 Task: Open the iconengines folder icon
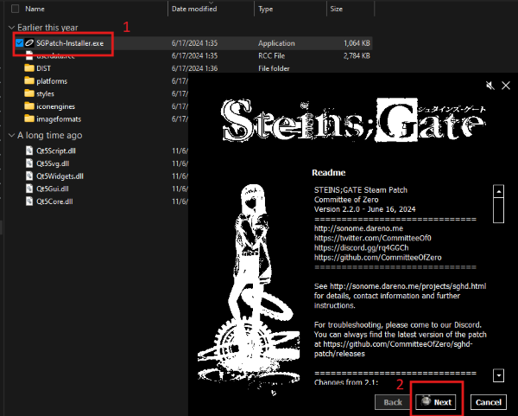coord(29,106)
